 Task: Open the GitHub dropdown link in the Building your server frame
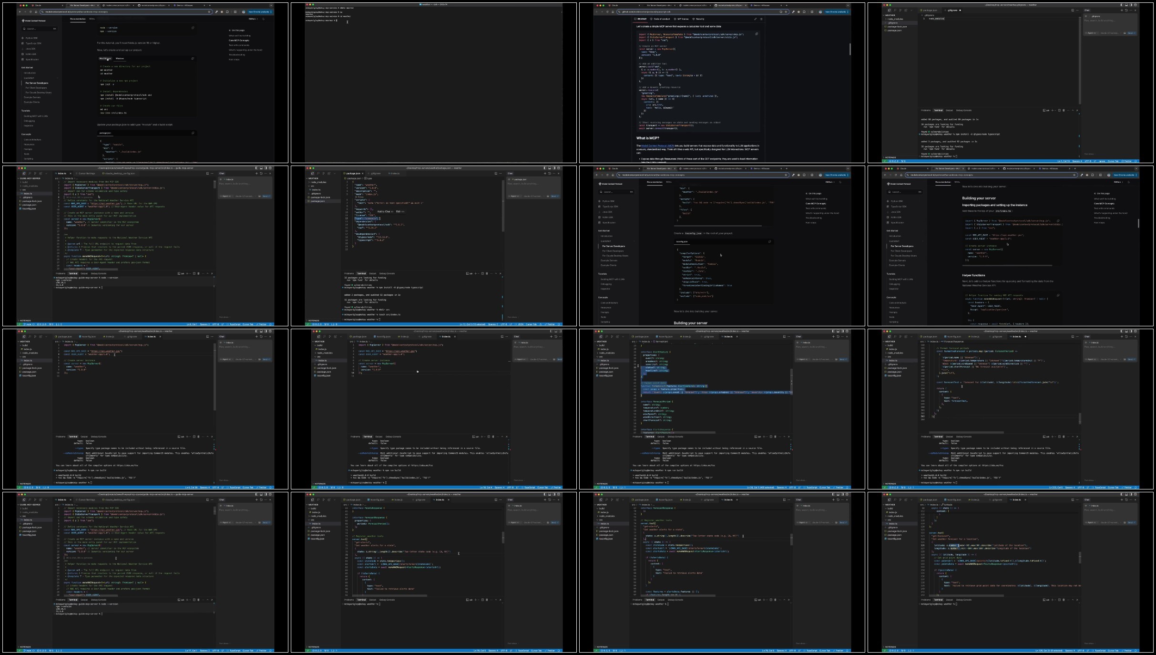1117,182
